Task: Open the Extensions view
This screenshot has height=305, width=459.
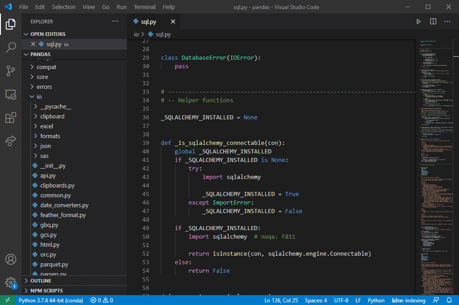Action: [11, 118]
